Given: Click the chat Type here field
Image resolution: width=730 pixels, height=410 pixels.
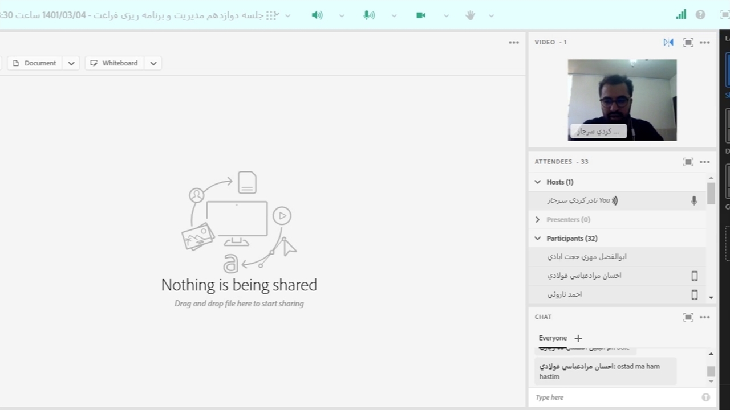Looking at the screenshot, I should click(x=616, y=397).
